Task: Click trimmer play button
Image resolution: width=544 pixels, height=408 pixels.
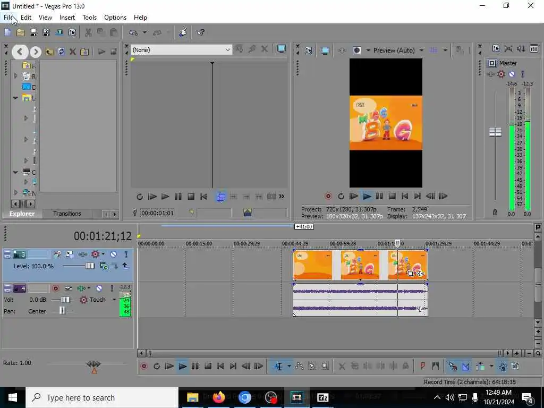Action: pyautogui.click(x=165, y=197)
